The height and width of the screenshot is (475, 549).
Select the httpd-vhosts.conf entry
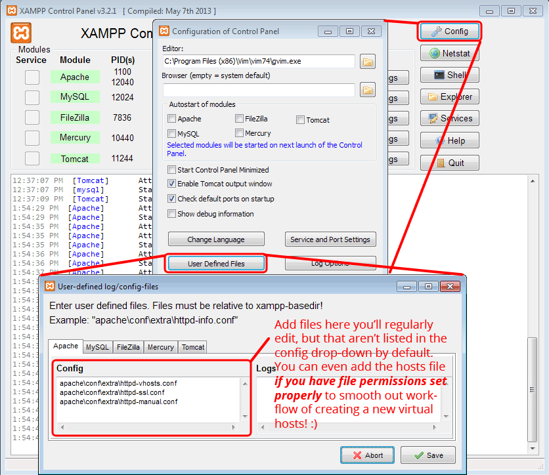(x=118, y=384)
